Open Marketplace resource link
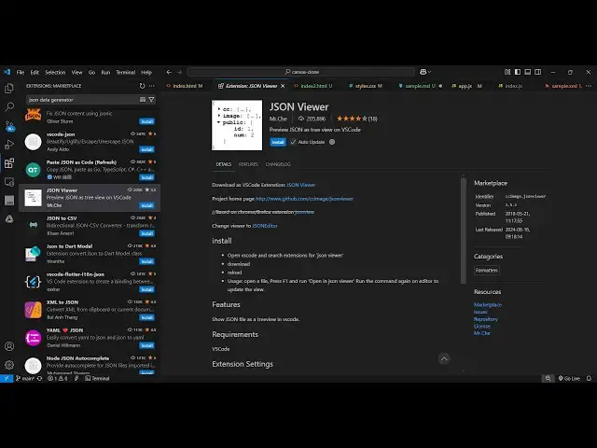This screenshot has height=448, width=597. (x=488, y=305)
